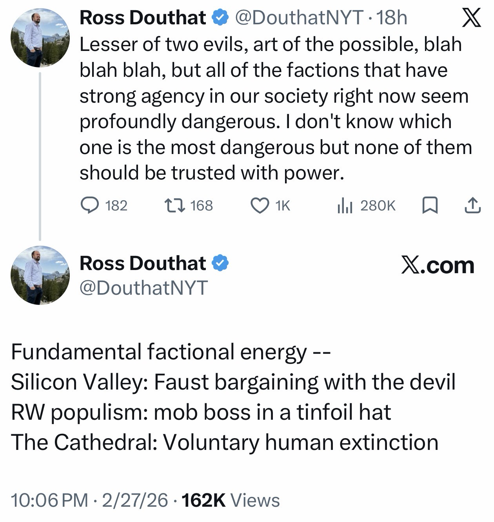Tap the share upload icon
This screenshot has width=494, height=522.
pos(472,205)
